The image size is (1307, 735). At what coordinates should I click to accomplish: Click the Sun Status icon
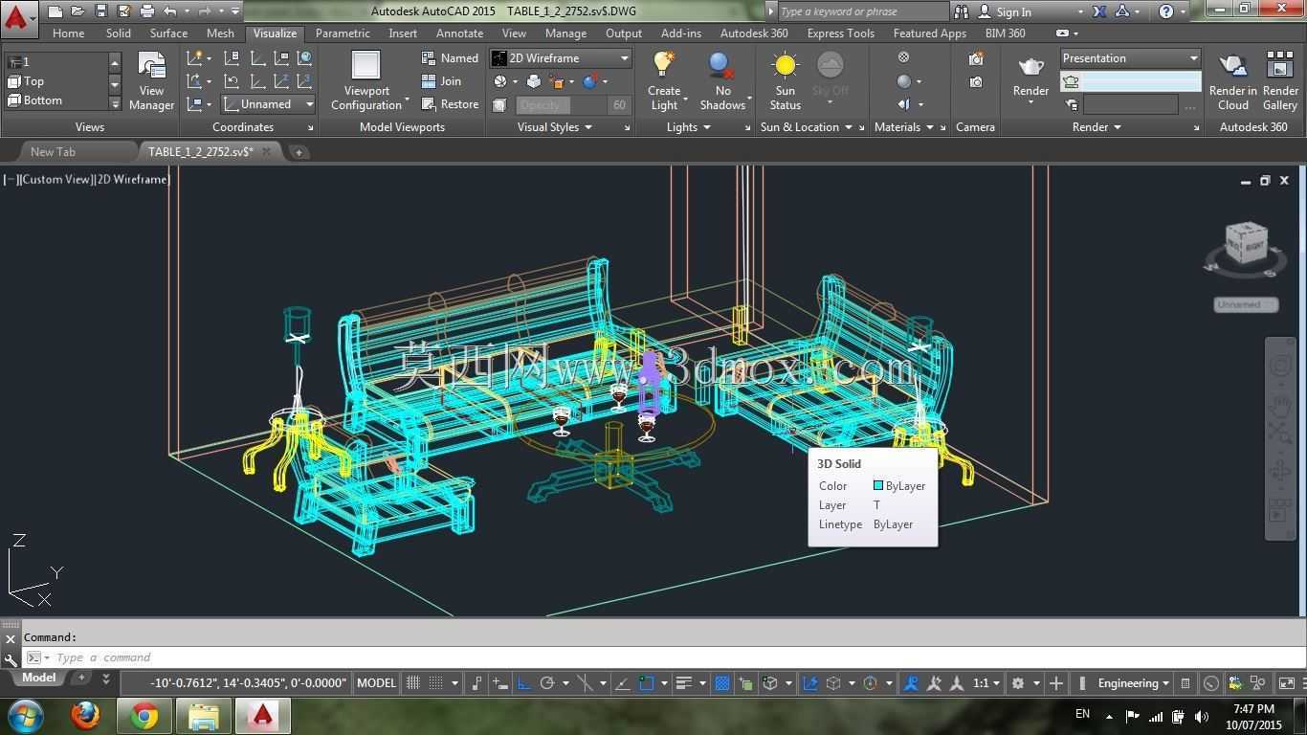(785, 65)
